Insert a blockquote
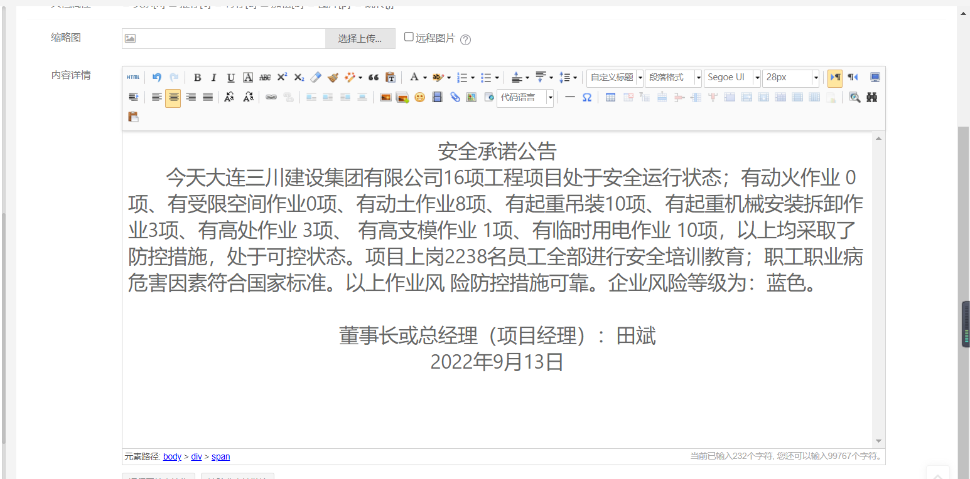Screen dimensions: 970x479 point(374,77)
